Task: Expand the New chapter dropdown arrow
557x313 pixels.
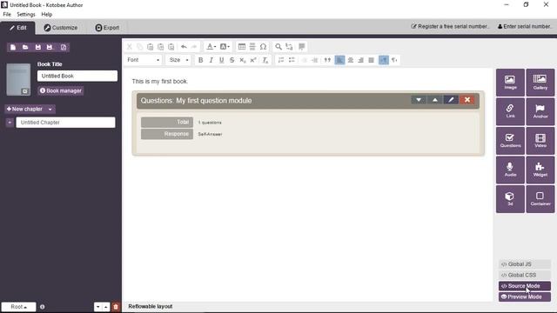Action: [50, 109]
